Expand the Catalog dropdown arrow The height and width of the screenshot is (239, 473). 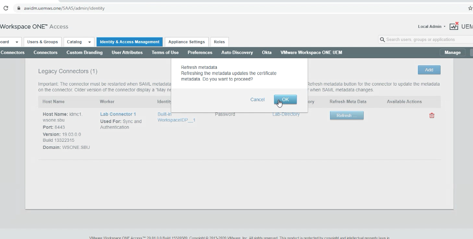point(90,42)
